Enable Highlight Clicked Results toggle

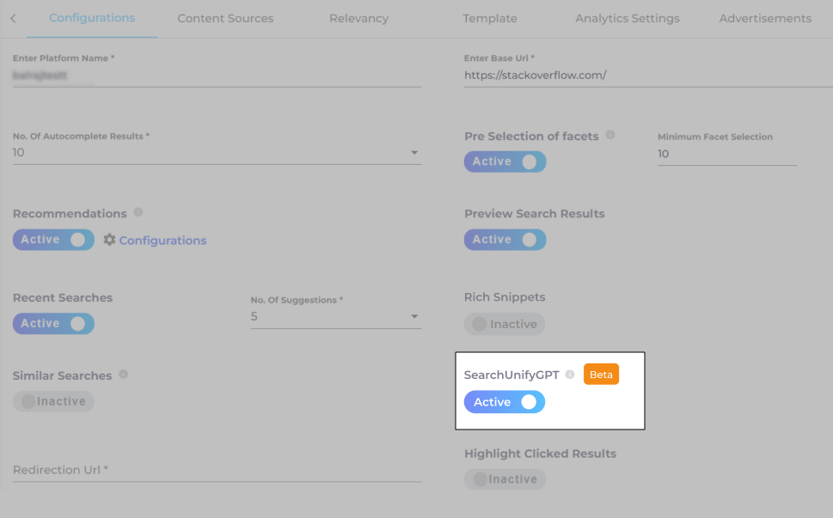coord(505,479)
